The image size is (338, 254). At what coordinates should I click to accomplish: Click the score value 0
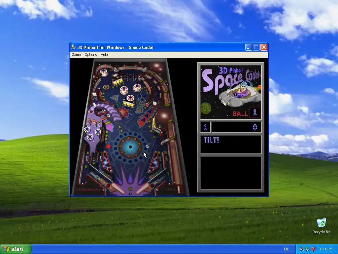click(255, 127)
